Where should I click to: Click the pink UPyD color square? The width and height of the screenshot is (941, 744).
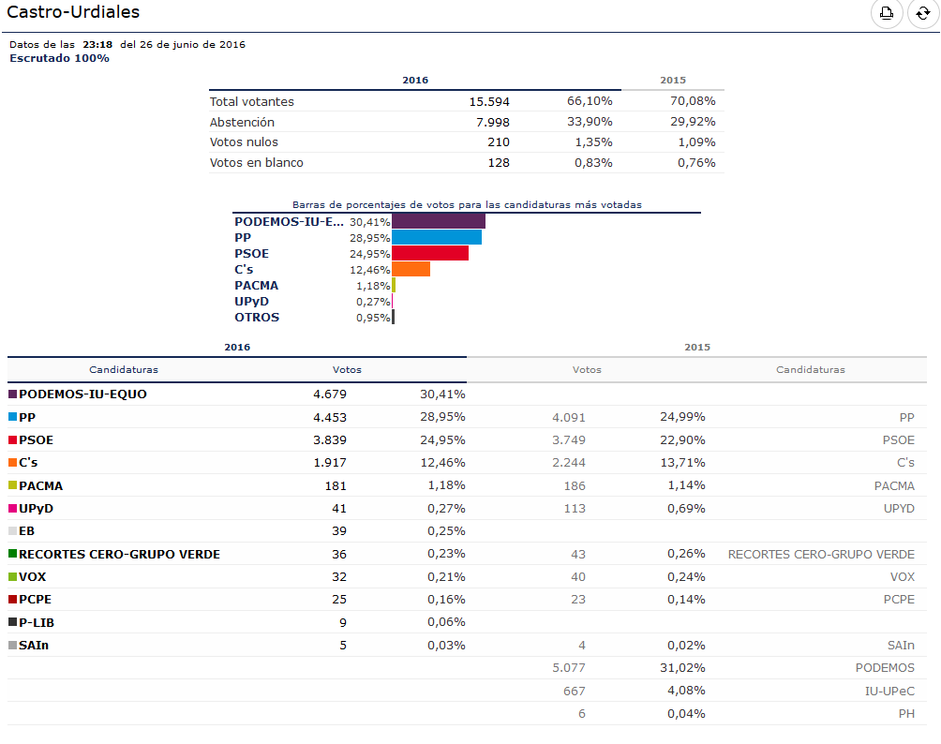pos(12,508)
